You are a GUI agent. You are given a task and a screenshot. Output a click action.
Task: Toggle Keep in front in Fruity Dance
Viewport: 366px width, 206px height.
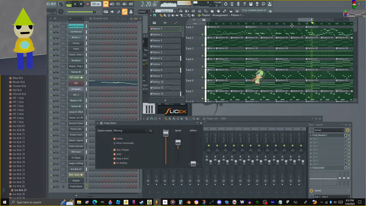click(x=114, y=159)
